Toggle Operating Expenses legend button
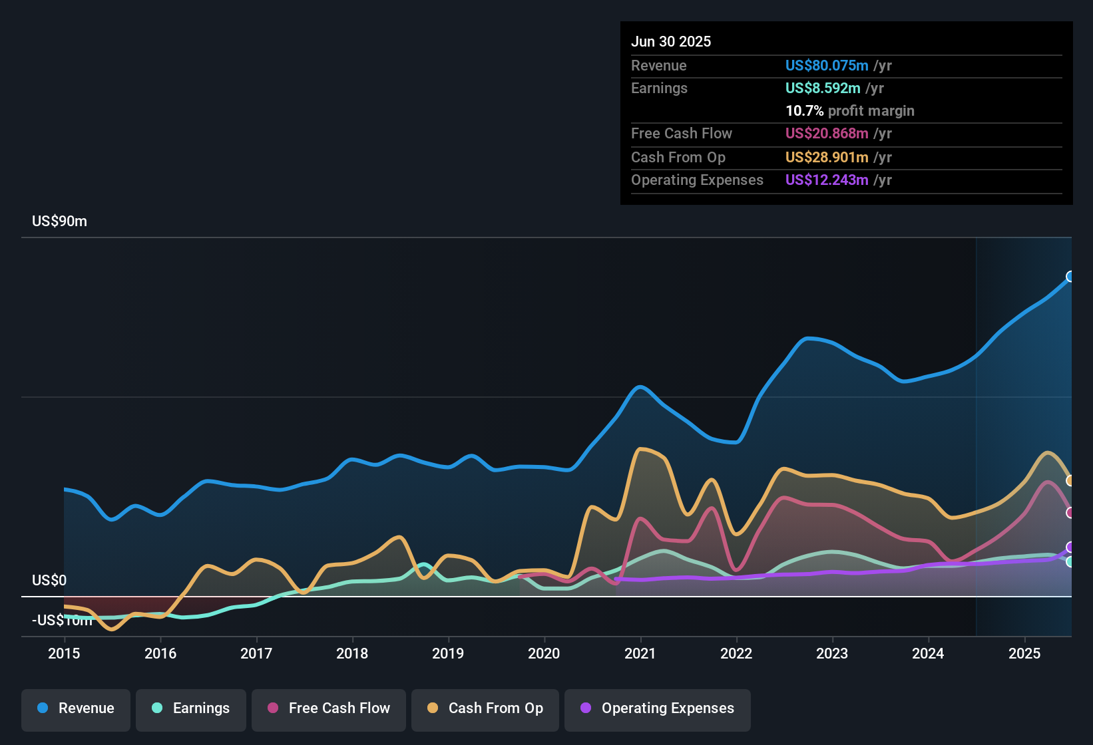The width and height of the screenshot is (1093, 745). point(658,708)
